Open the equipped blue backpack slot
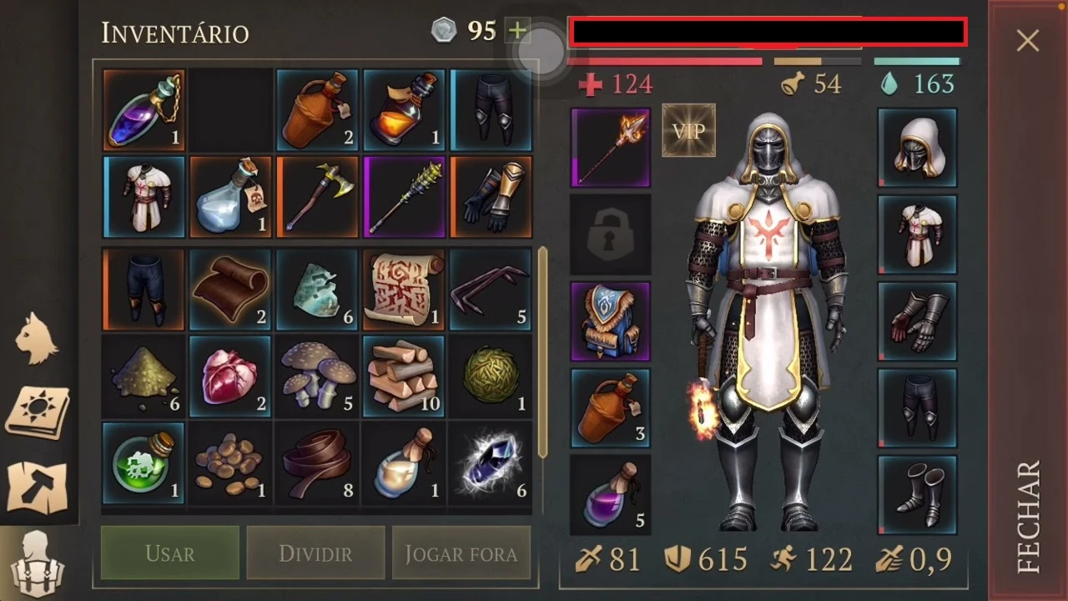Viewport: 1068px width, 601px height. pyautogui.click(x=610, y=321)
